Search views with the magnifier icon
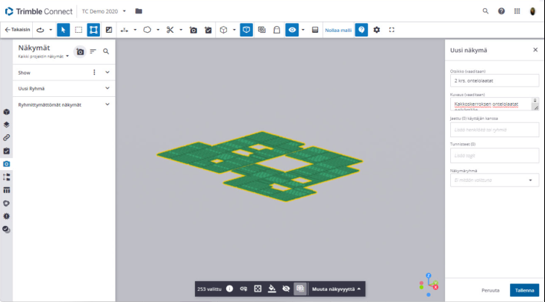This screenshot has height=302, width=545. tap(106, 51)
